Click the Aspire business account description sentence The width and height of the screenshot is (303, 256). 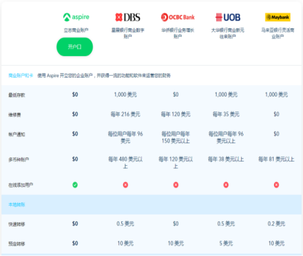104,75
